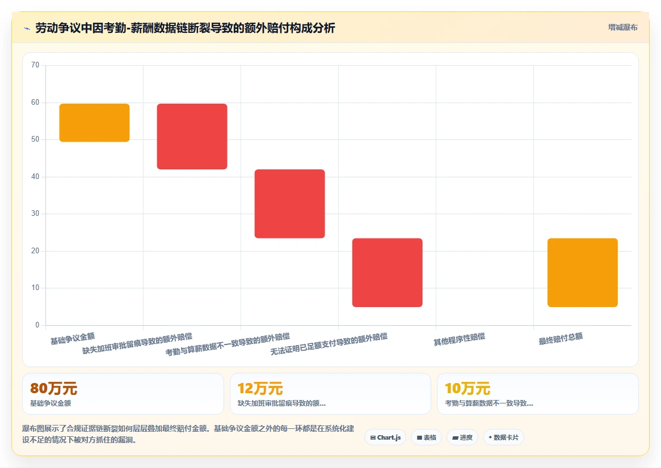The width and height of the screenshot is (661, 468).
Task: Click the chart title 劳动争议中因考勤-薪酬数据链断裂
Action: point(185,28)
